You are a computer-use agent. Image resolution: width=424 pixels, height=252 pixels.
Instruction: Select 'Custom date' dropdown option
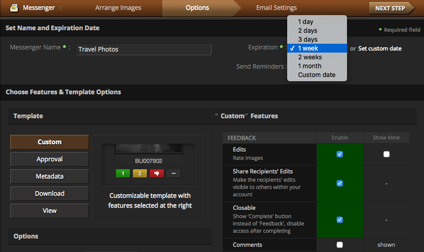(316, 75)
